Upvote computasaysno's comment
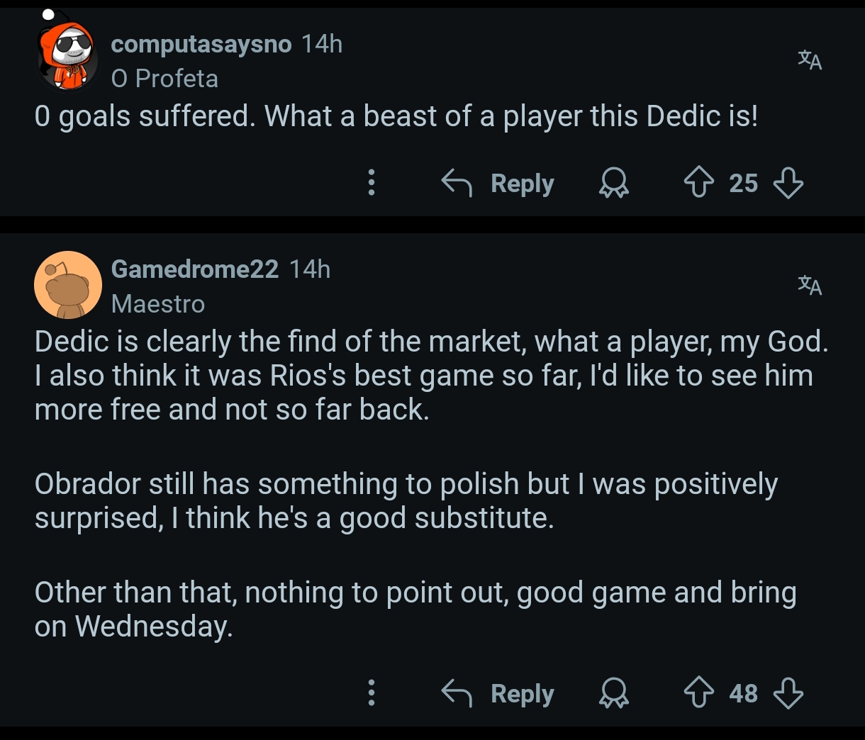Image resolution: width=865 pixels, height=740 pixels. [x=698, y=184]
